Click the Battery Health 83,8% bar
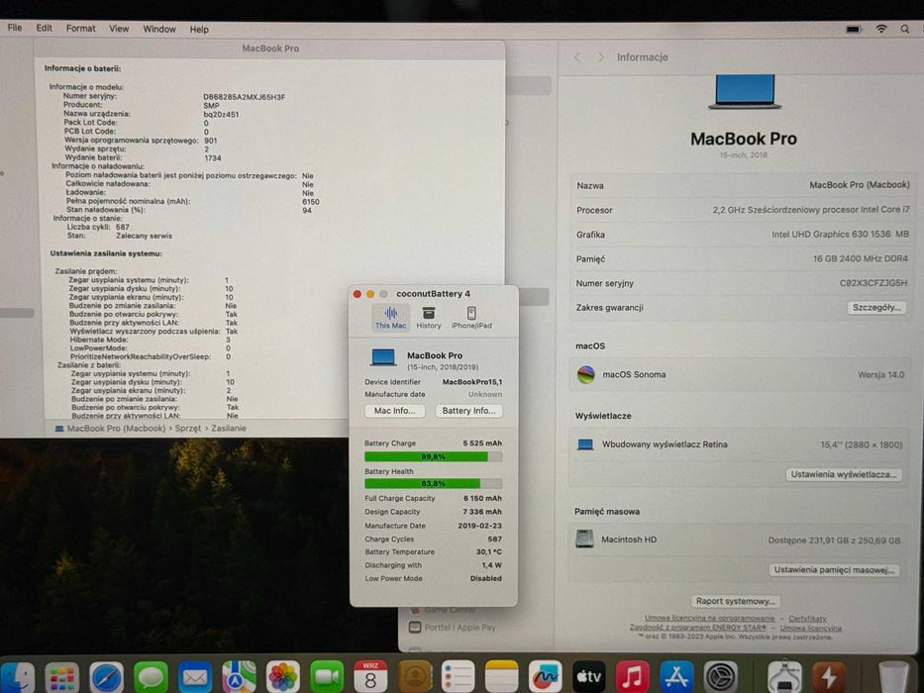The height and width of the screenshot is (693, 924). (433, 484)
